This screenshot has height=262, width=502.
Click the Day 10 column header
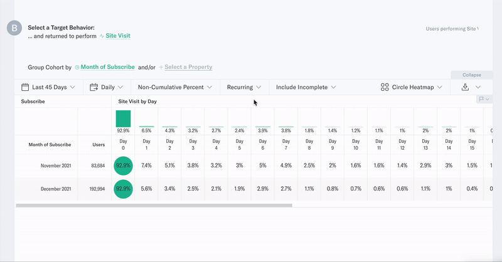pyautogui.click(x=356, y=145)
